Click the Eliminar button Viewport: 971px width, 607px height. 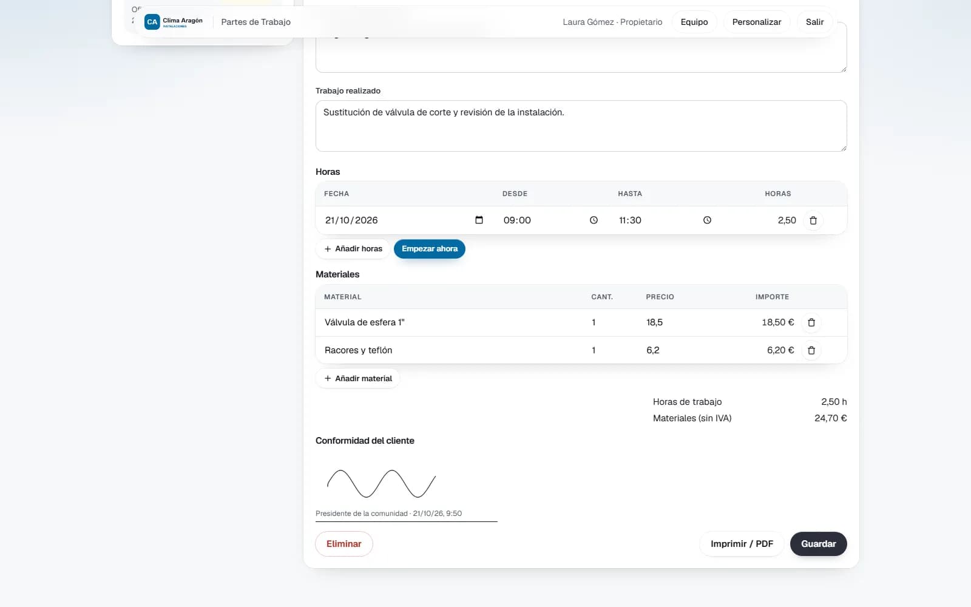[344, 544]
